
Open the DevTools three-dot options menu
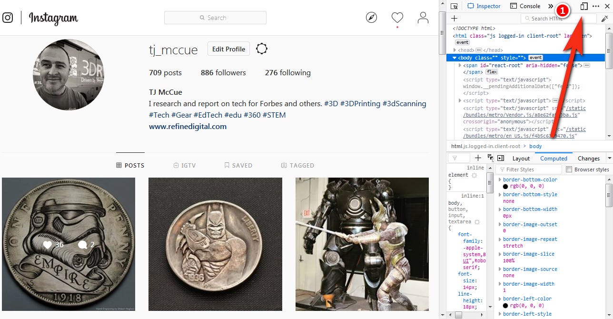coord(596,6)
